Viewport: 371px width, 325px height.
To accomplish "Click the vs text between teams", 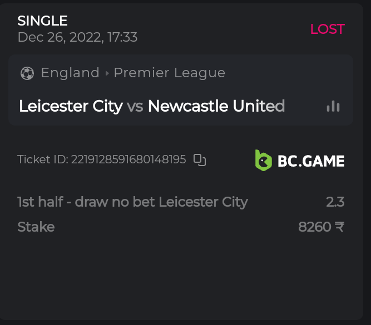I will [135, 106].
